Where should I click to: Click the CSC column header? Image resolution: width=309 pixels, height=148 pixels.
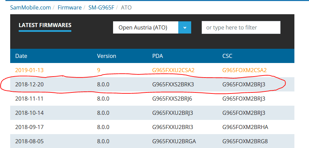click(x=227, y=56)
